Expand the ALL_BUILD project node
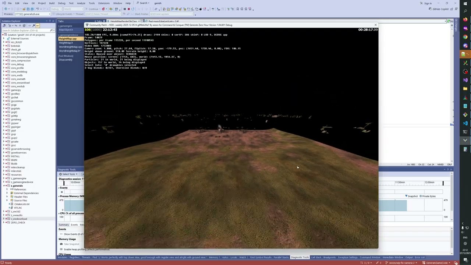 coord(4,42)
